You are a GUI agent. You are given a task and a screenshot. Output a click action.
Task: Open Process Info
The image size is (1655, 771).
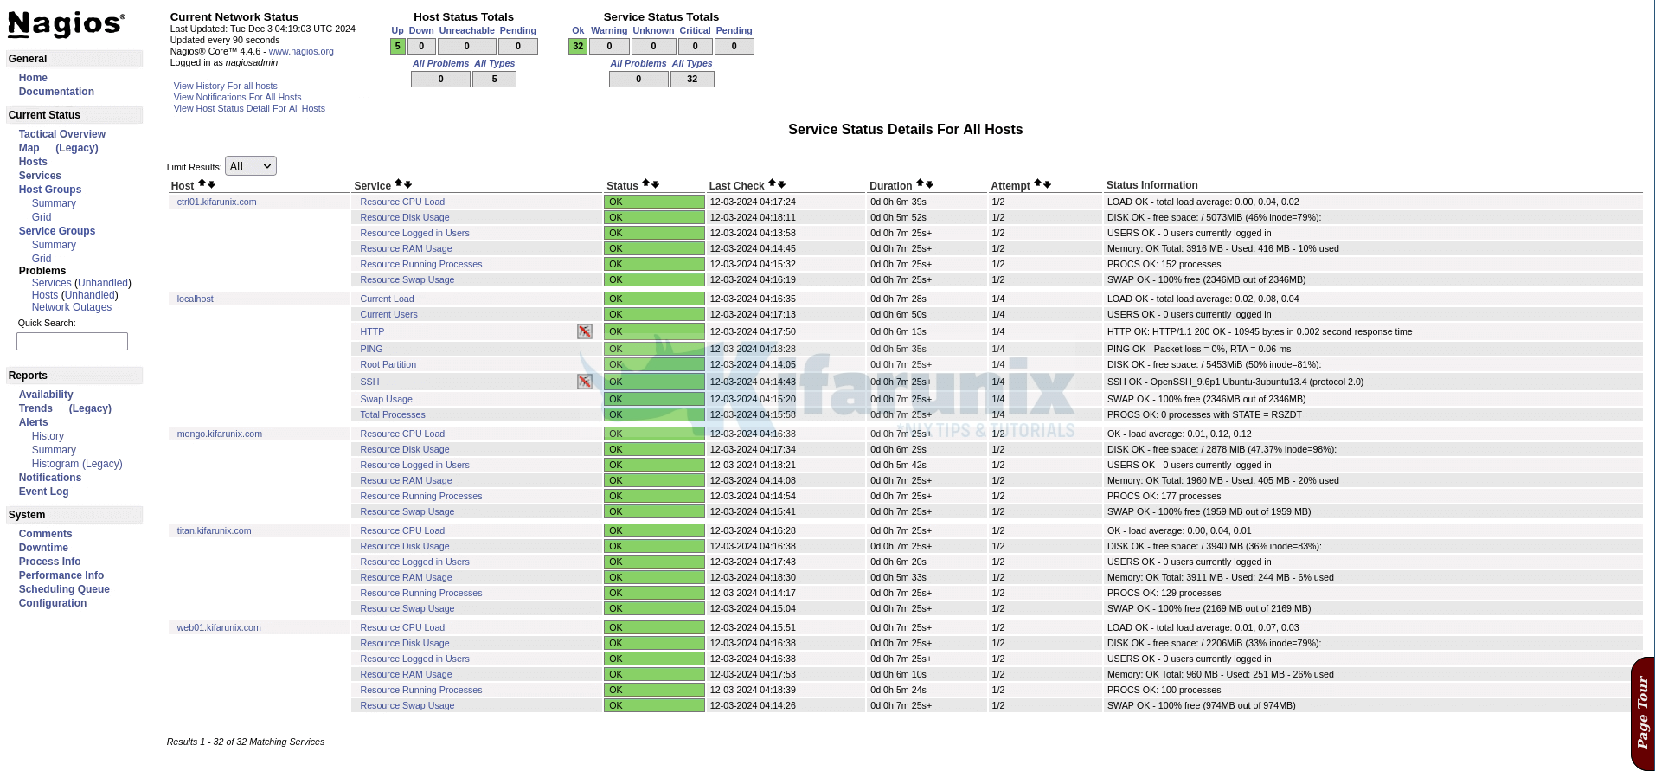[x=49, y=562]
